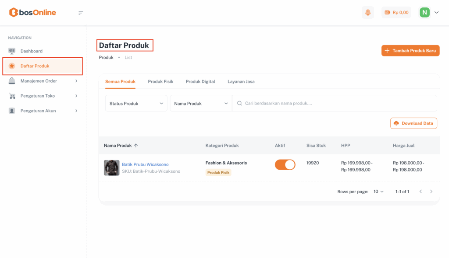449x258 pixels.
Task: Sort by Nama Produk arrow
Action: pos(136,146)
